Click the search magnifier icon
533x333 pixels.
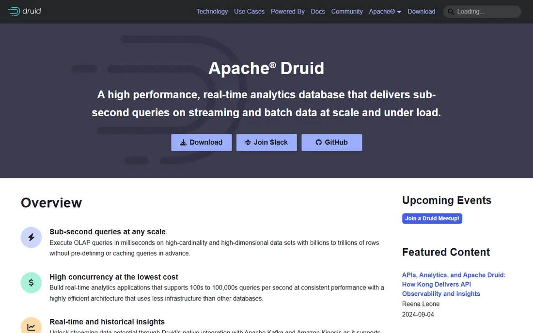pyautogui.click(x=451, y=12)
